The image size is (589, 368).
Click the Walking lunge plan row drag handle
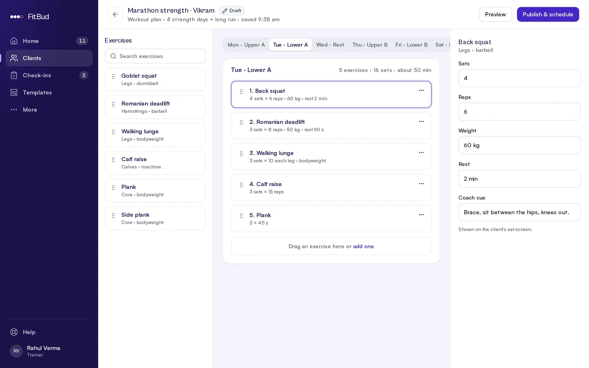click(x=241, y=154)
